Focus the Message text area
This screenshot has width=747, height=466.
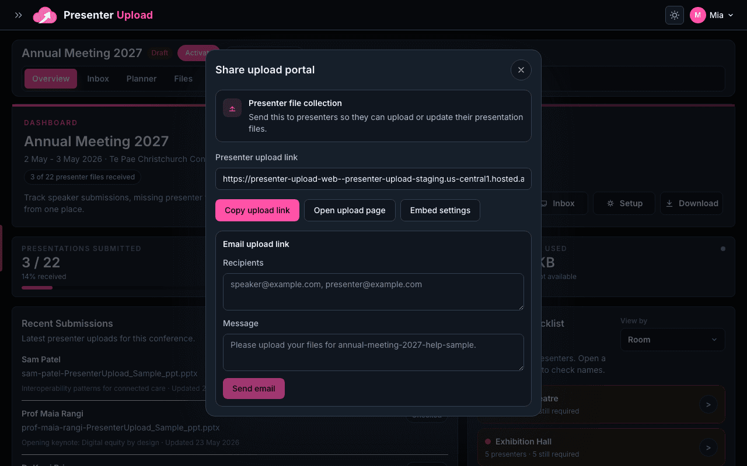pyautogui.click(x=373, y=352)
